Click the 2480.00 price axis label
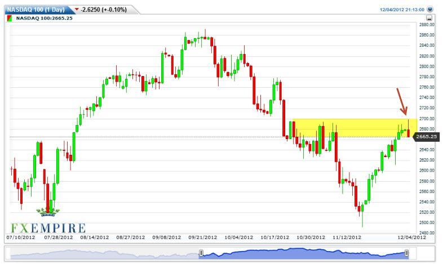The height and width of the screenshot is (264, 443). pos(427,233)
